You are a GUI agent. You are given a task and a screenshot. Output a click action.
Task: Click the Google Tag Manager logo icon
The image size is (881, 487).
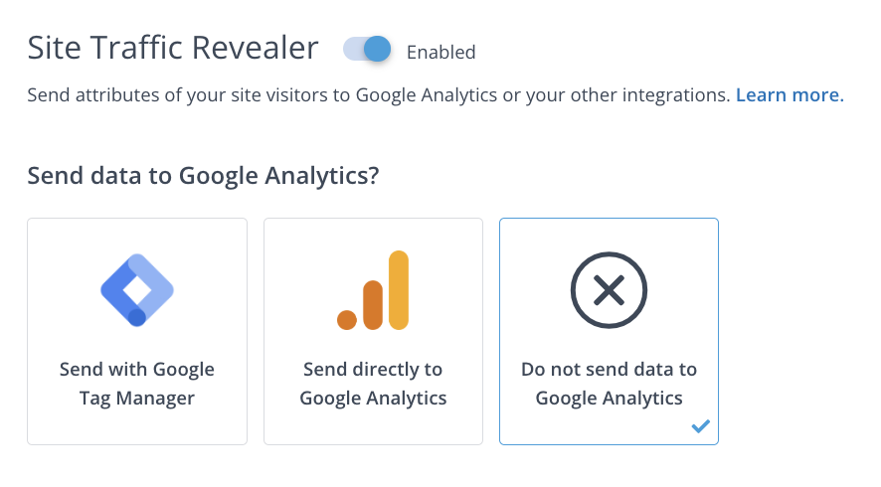[137, 289]
